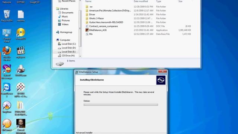Open Local Disk (D:) in the navigation pane
Screen dimensions: 238x134
click(68, 48)
